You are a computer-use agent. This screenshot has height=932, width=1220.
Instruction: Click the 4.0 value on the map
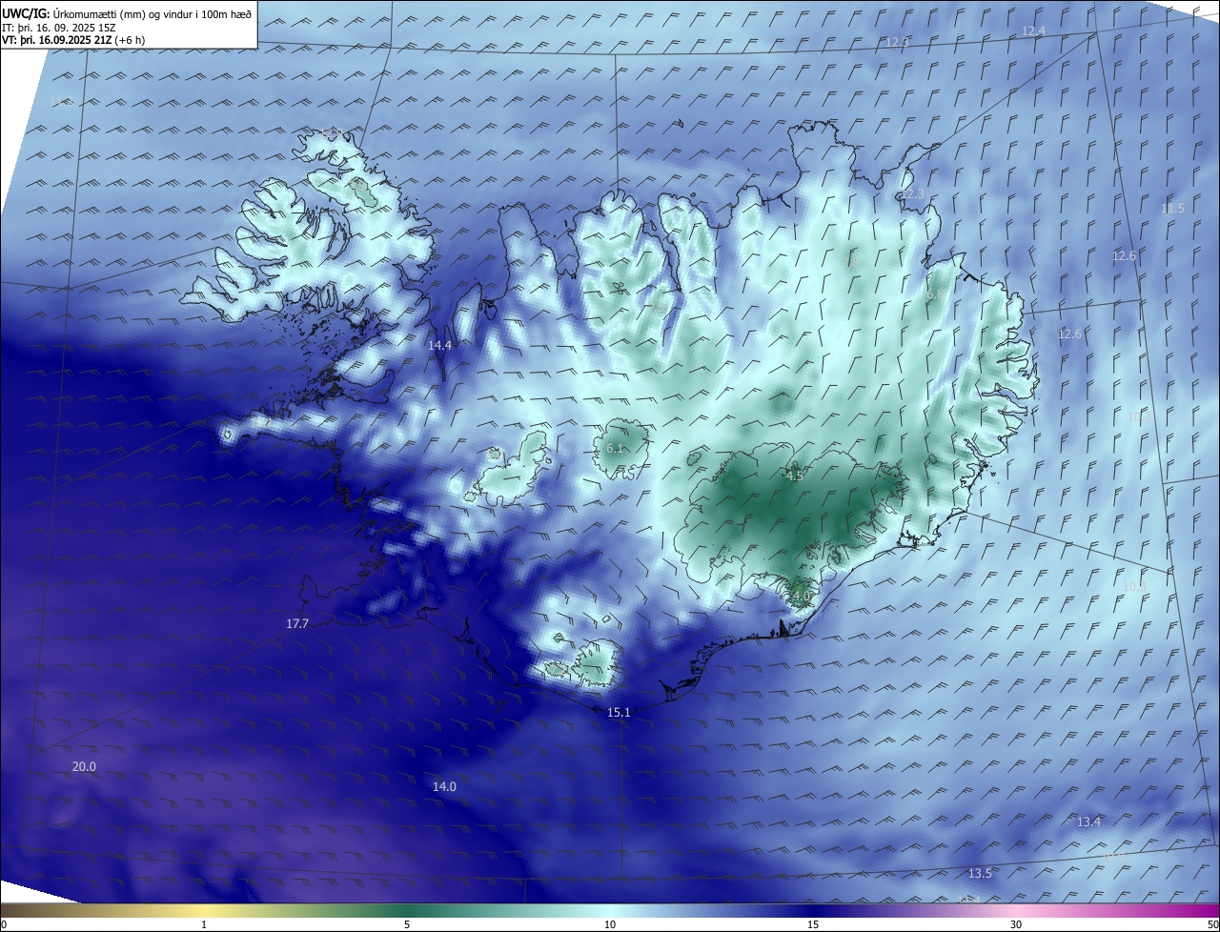click(801, 597)
